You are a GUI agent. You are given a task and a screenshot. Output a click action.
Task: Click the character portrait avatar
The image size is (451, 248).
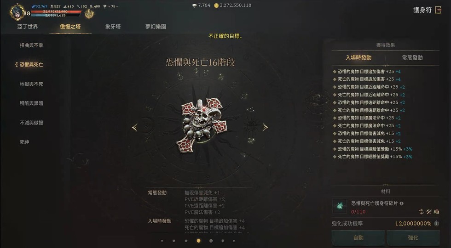17,12
